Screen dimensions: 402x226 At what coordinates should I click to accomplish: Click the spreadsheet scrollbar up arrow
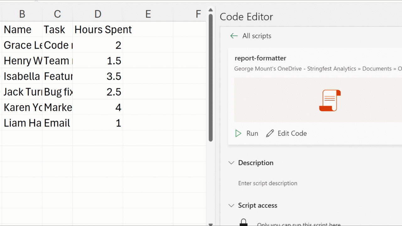[x=211, y=10]
